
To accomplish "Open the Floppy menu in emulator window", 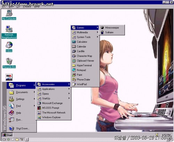I will pos(27,7).
